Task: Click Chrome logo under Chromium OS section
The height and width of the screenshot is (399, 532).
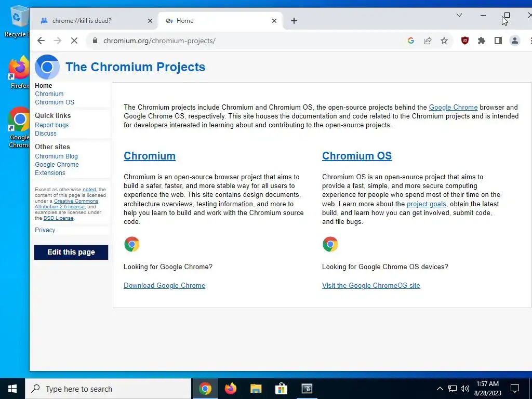Action: click(330, 244)
